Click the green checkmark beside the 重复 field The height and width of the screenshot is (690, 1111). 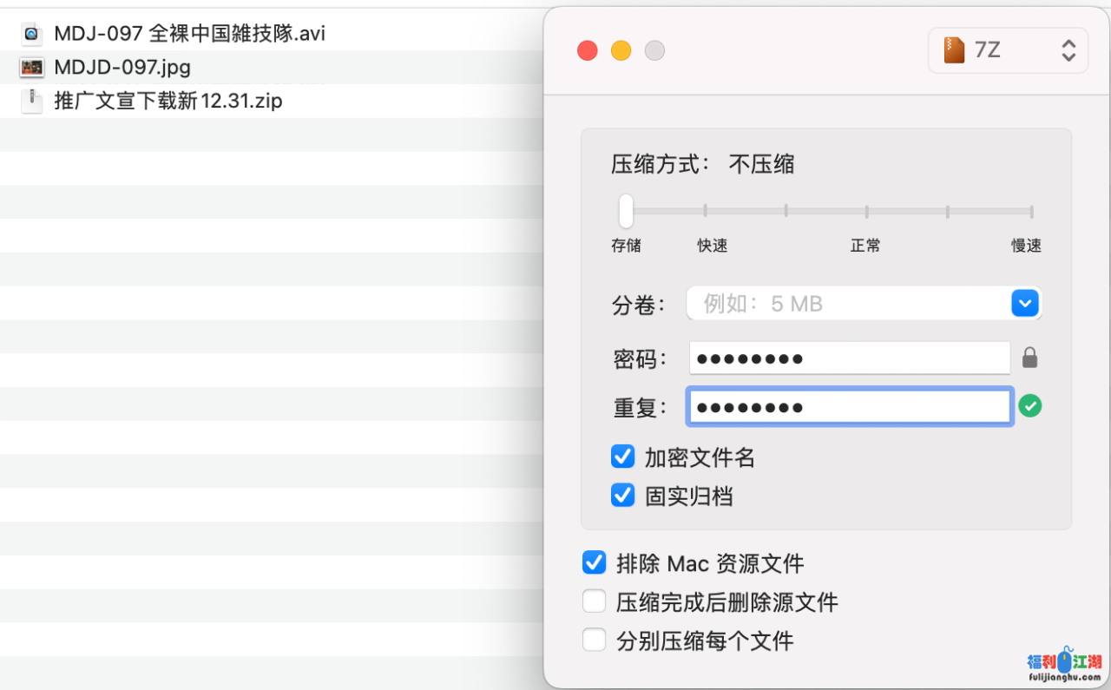tap(1029, 406)
